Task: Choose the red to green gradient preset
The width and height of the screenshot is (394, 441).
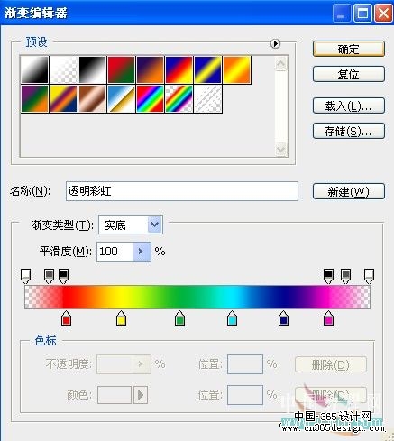Action: (121, 69)
